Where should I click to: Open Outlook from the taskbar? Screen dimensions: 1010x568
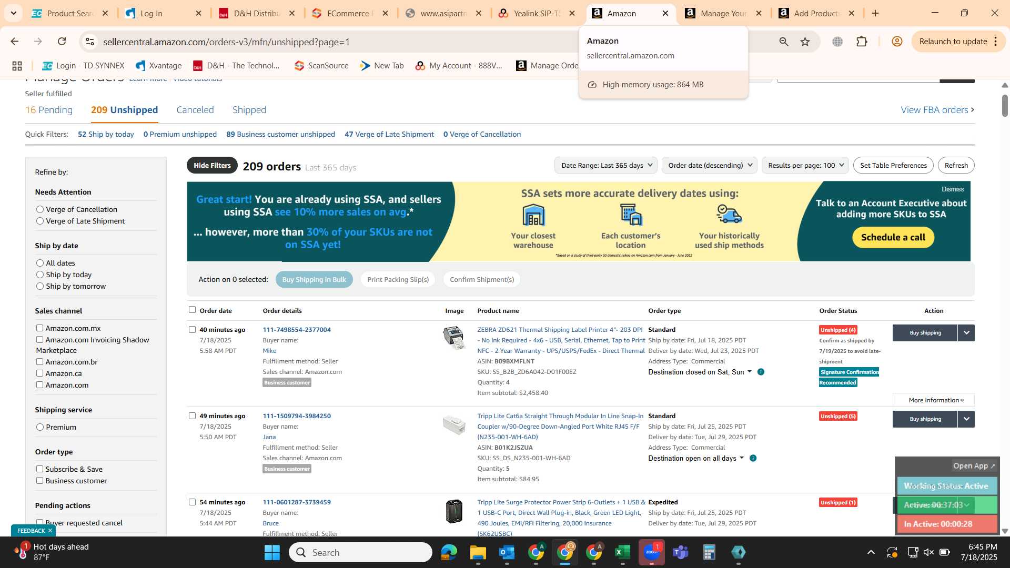tap(507, 553)
